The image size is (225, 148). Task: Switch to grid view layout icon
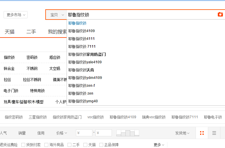202,133
